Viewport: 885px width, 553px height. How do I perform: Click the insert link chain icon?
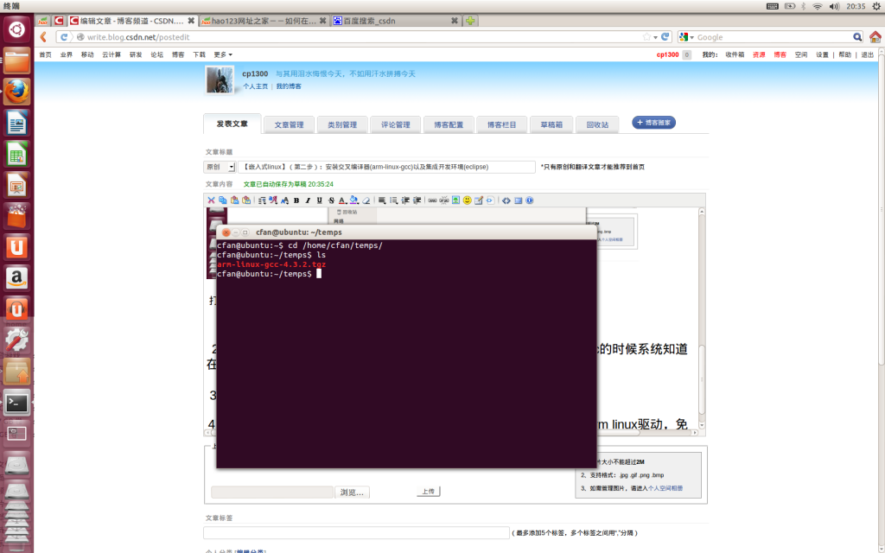(x=432, y=200)
